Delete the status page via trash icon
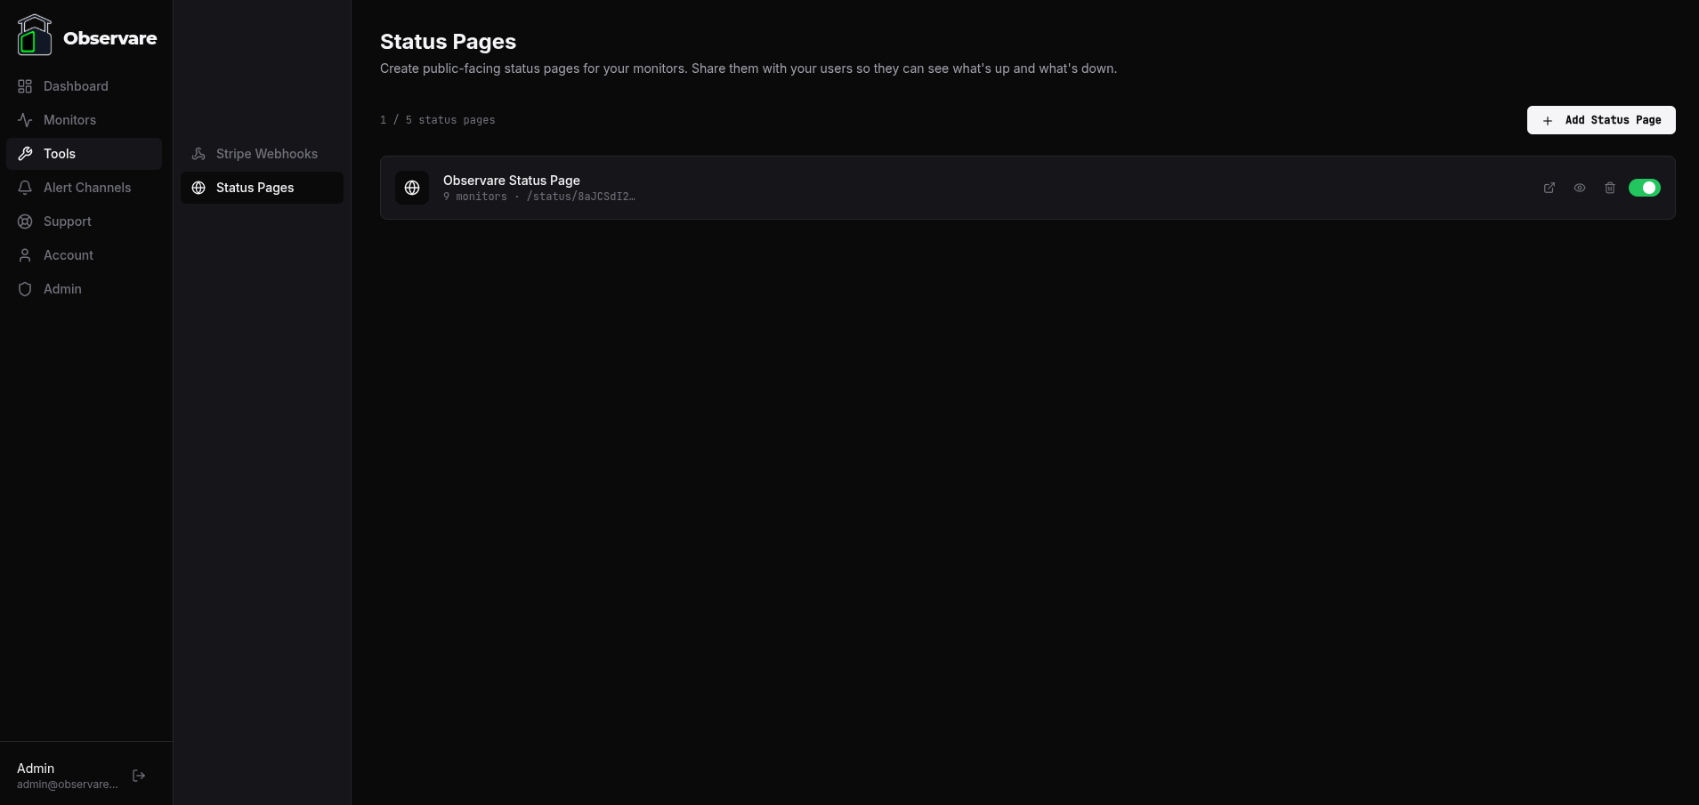1699x805 pixels. 1610,188
